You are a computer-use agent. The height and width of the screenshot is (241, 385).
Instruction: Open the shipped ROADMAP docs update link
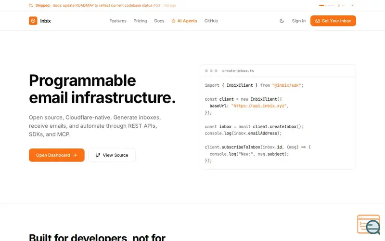tap(106, 5)
